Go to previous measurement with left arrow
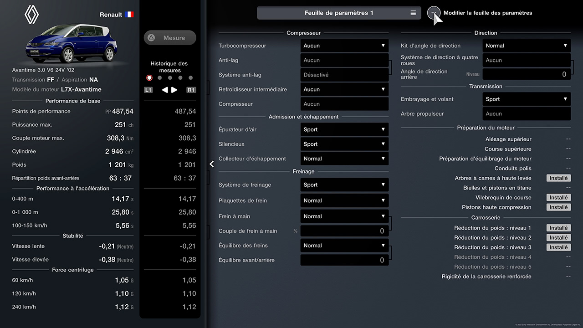The image size is (583, 328). (165, 90)
